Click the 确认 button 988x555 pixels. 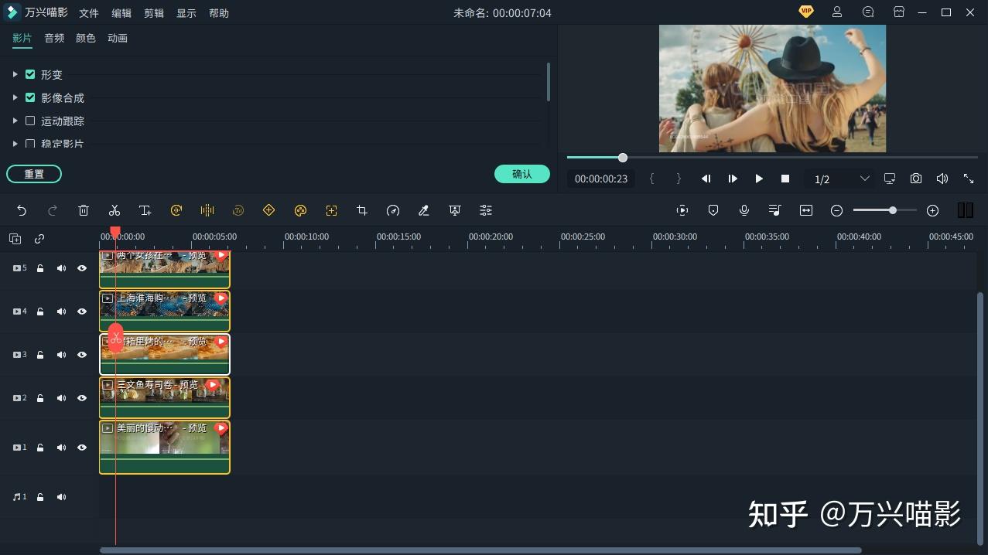[521, 174]
